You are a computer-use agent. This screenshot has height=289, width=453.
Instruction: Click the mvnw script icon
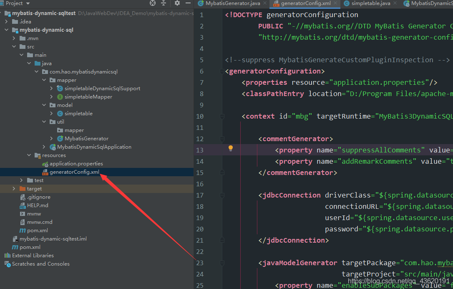click(23, 214)
